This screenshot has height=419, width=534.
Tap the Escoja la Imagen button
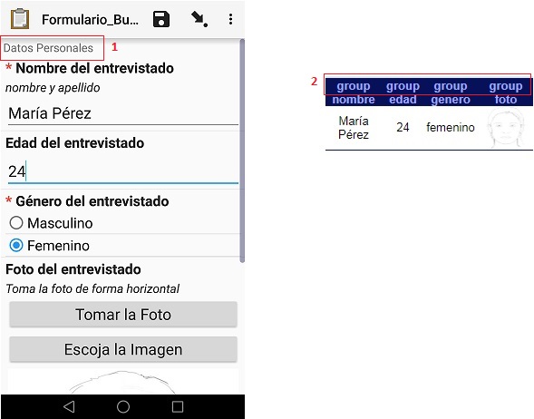123,349
